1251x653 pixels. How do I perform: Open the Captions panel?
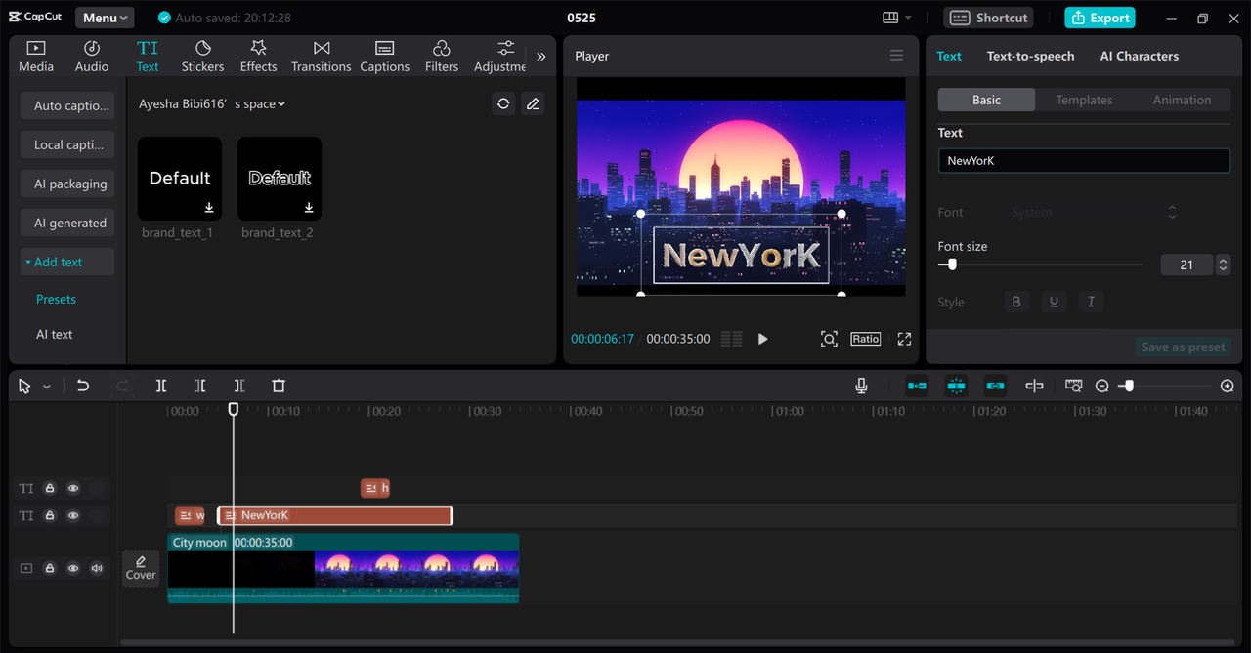tap(384, 57)
